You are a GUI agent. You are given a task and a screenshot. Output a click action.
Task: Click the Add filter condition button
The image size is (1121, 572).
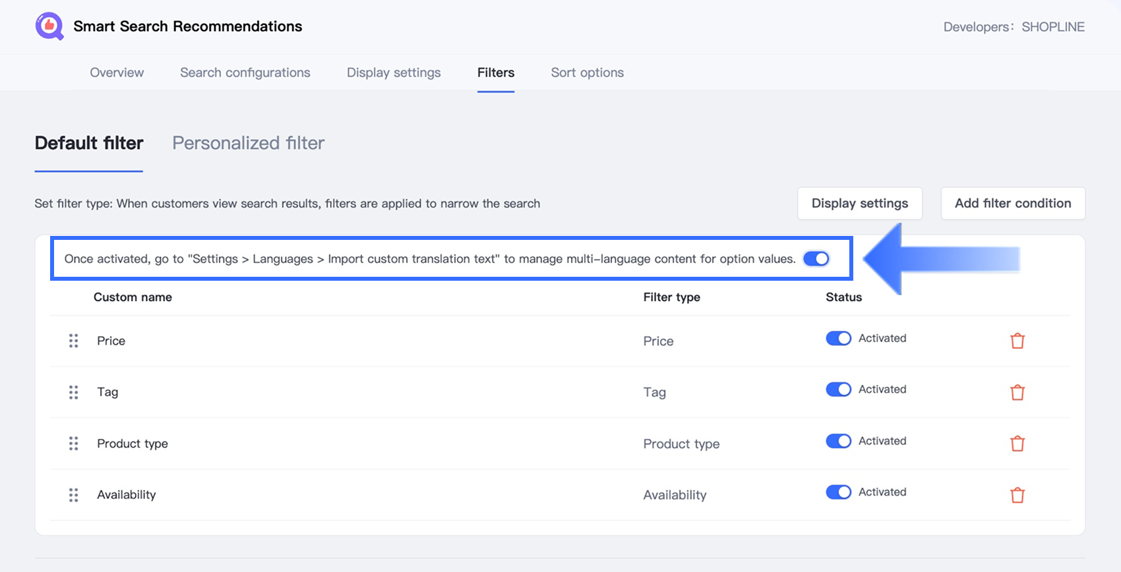coord(1012,203)
